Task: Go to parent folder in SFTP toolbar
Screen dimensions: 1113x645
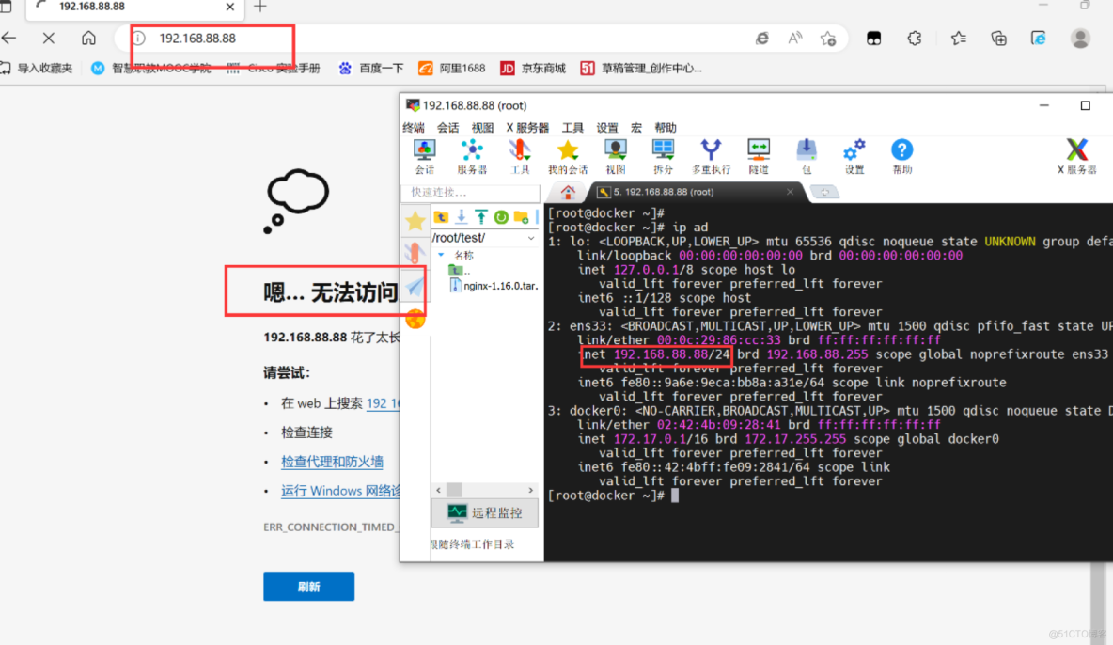Action: [x=441, y=217]
